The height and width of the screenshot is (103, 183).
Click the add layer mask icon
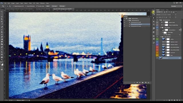pos(169,100)
